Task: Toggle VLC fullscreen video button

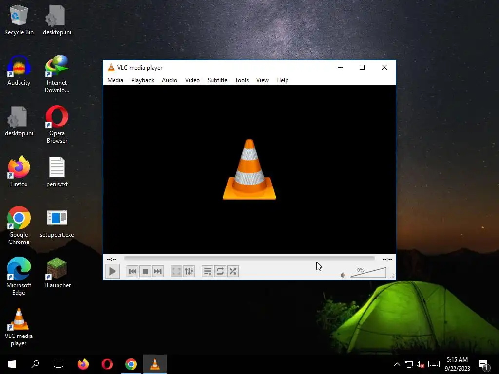Action: [x=176, y=271]
